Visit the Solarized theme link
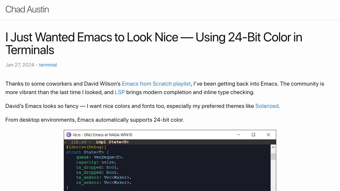This screenshot has width=340, height=191. (x=267, y=106)
